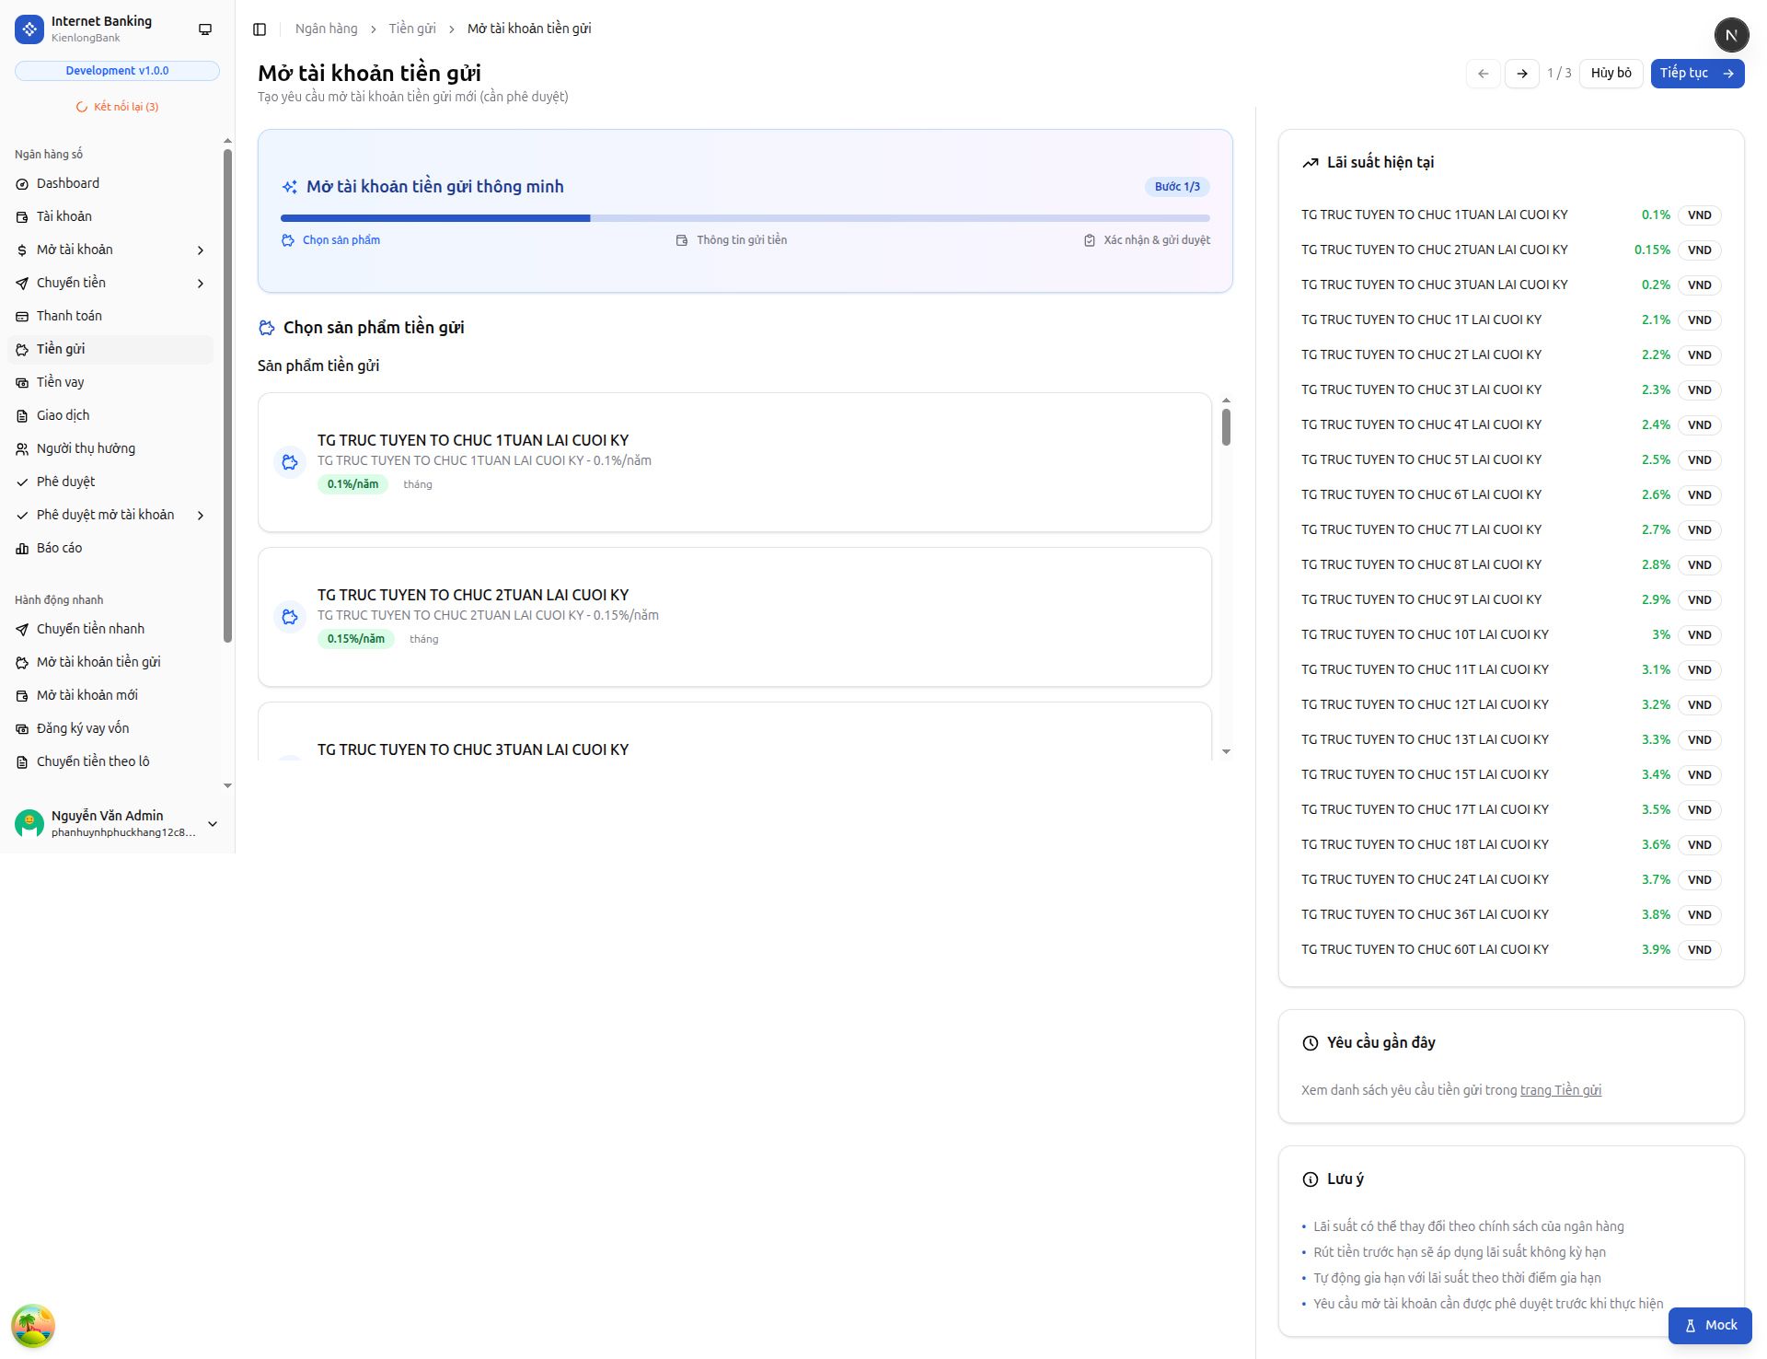Click product list scroll down arrow
The image size is (1767, 1359).
point(1226,752)
